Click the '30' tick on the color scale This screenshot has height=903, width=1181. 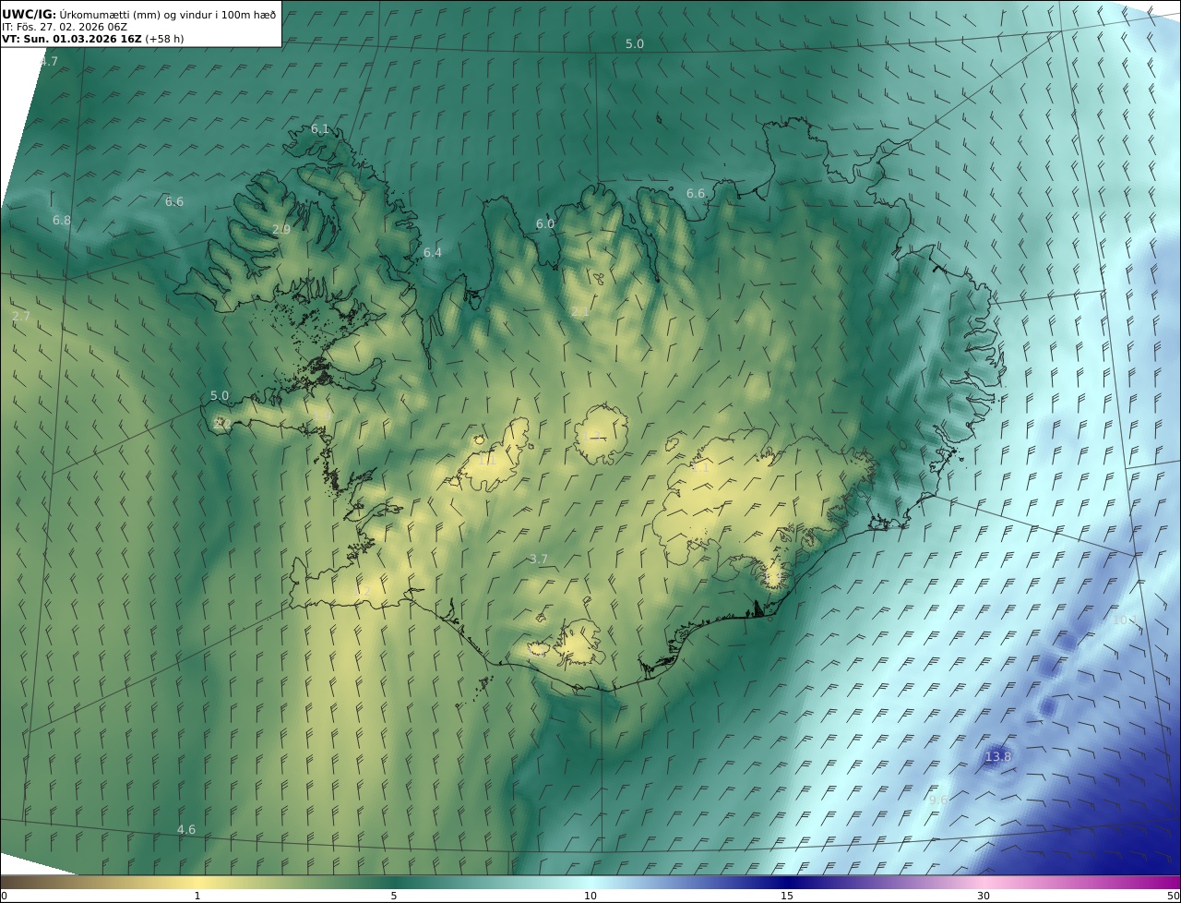point(984,896)
